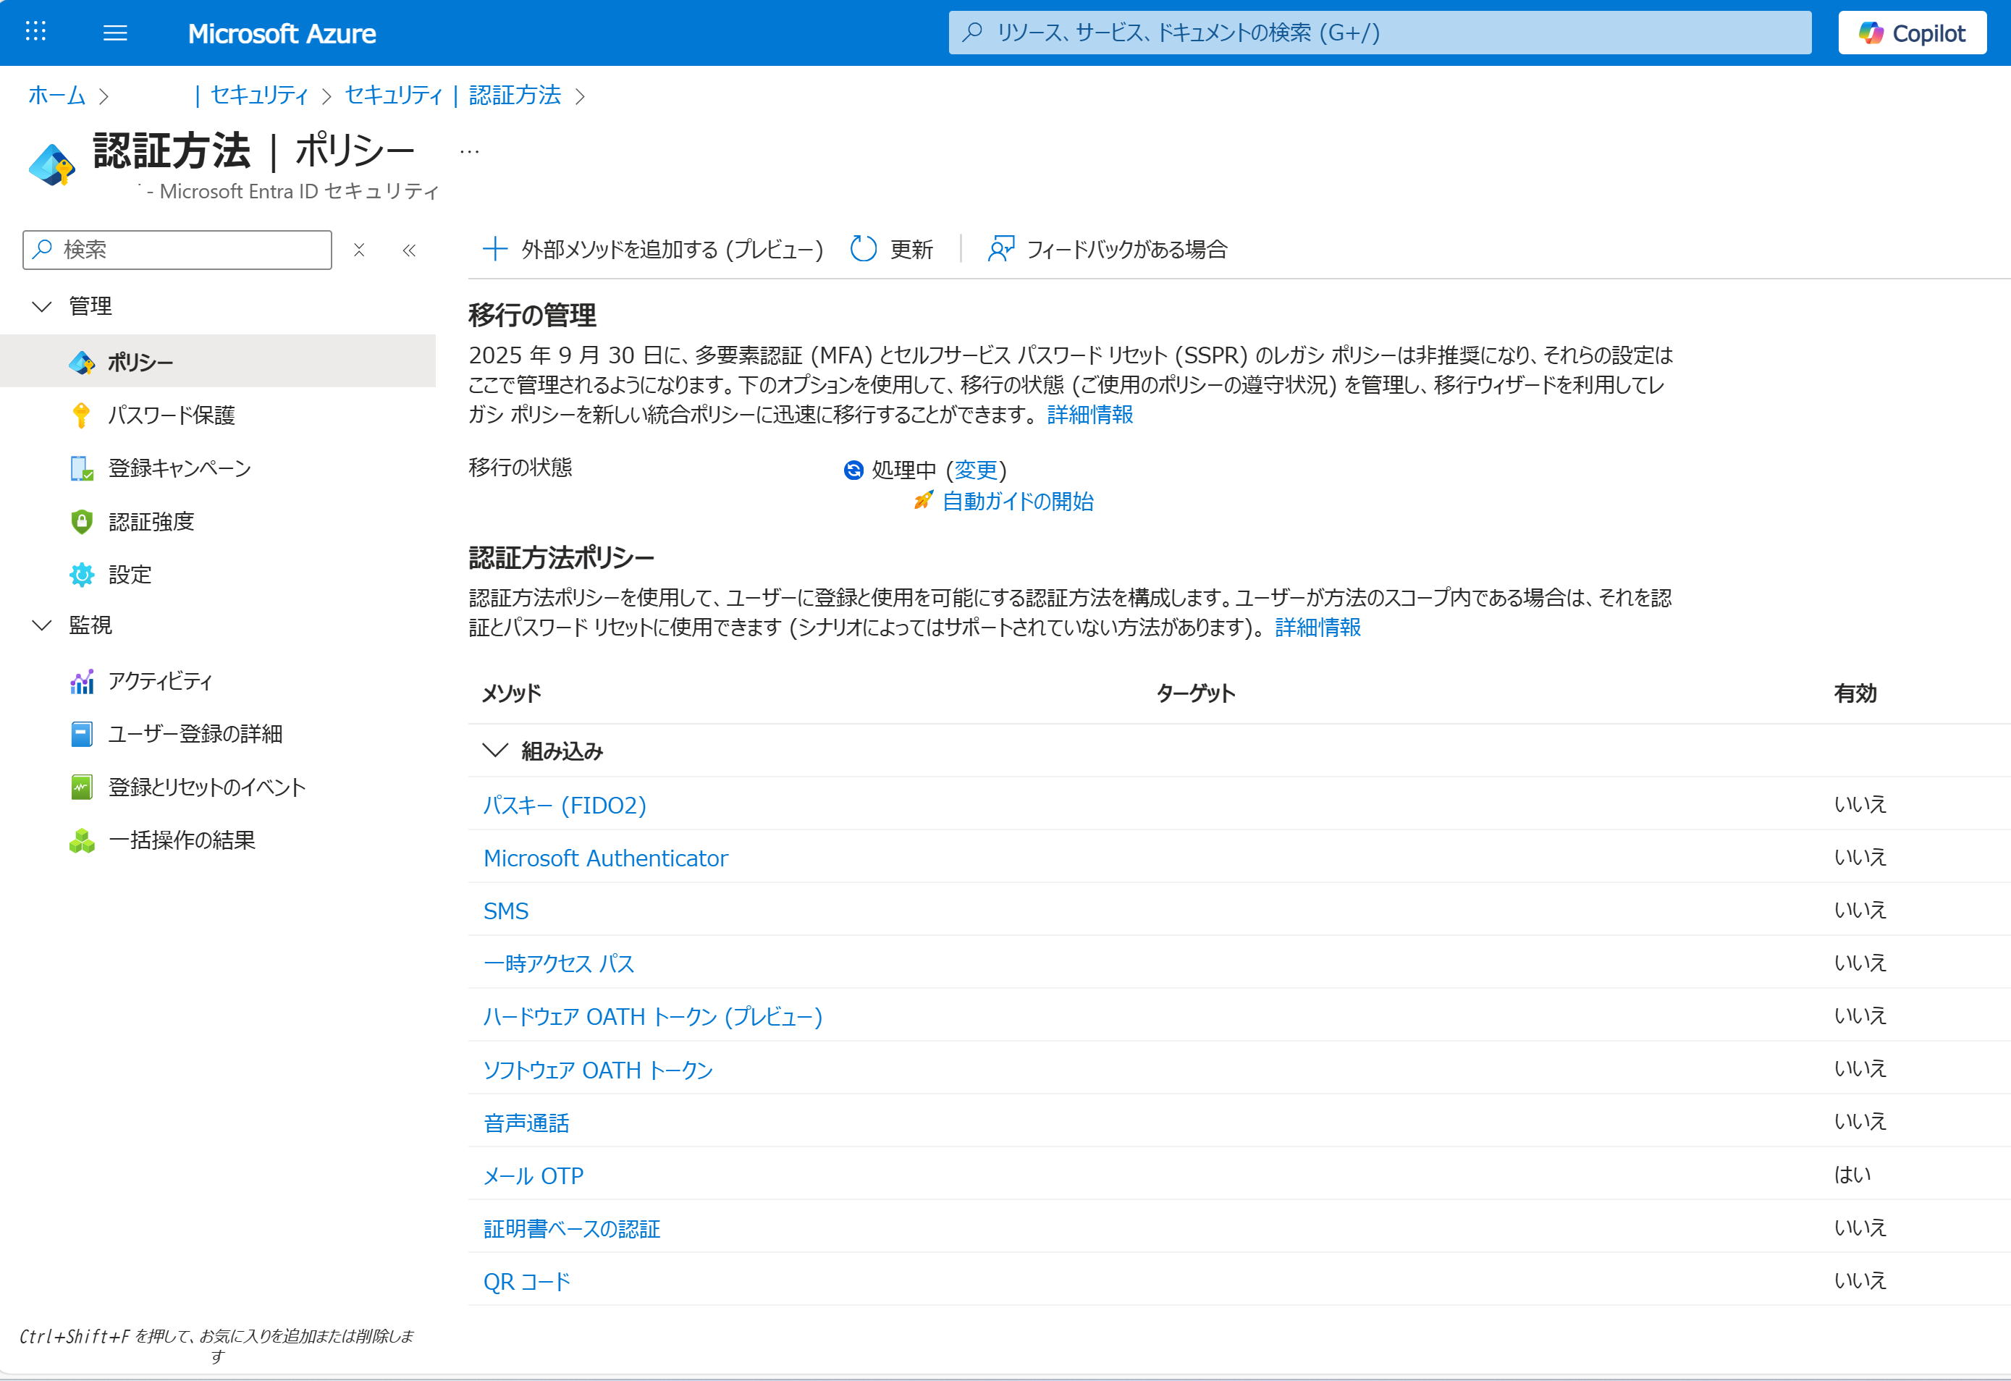This screenshot has height=1381, width=2011.
Task: Open パスワード保護 in the sidebar
Action: tap(170, 415)
